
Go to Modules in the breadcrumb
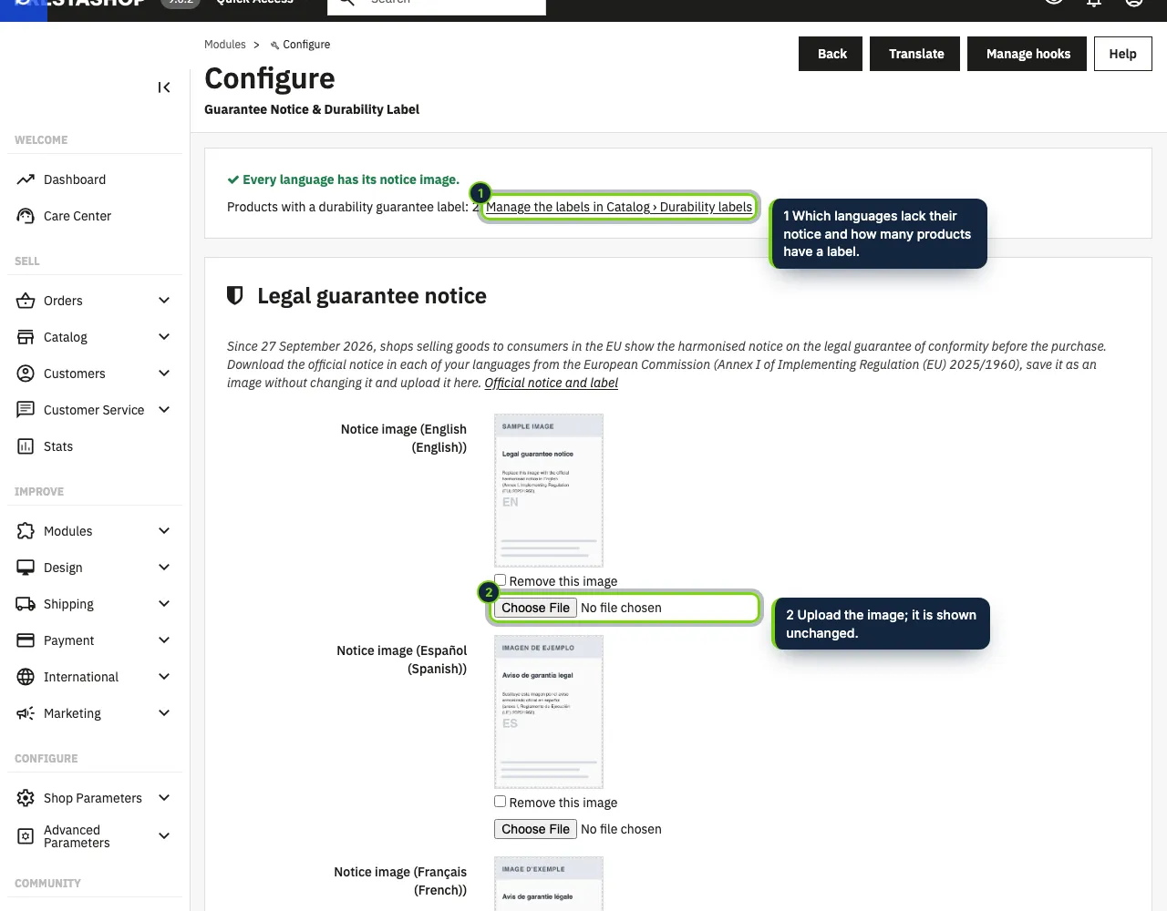225,45
